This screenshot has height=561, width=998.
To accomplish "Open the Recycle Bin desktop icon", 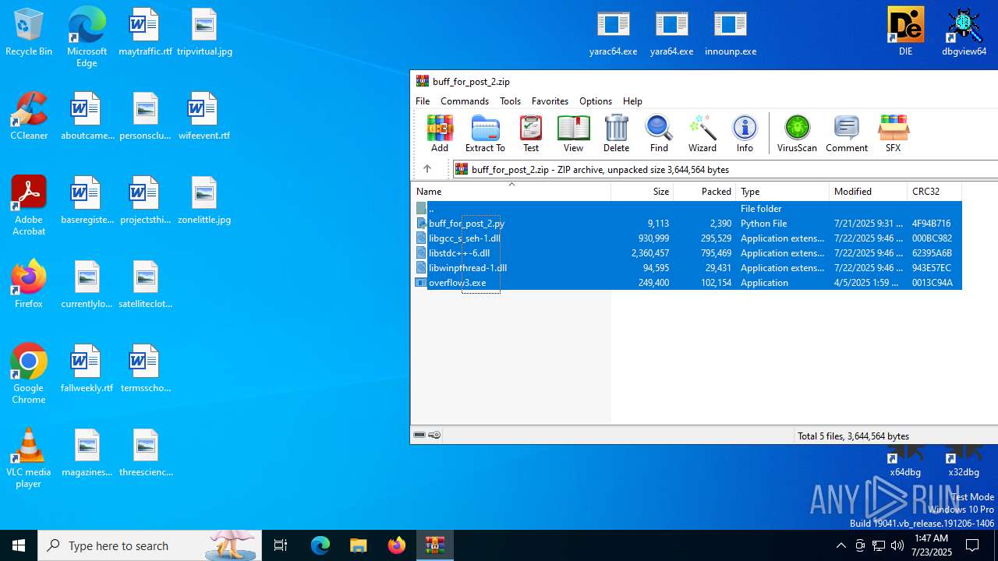I will (29, 33).
